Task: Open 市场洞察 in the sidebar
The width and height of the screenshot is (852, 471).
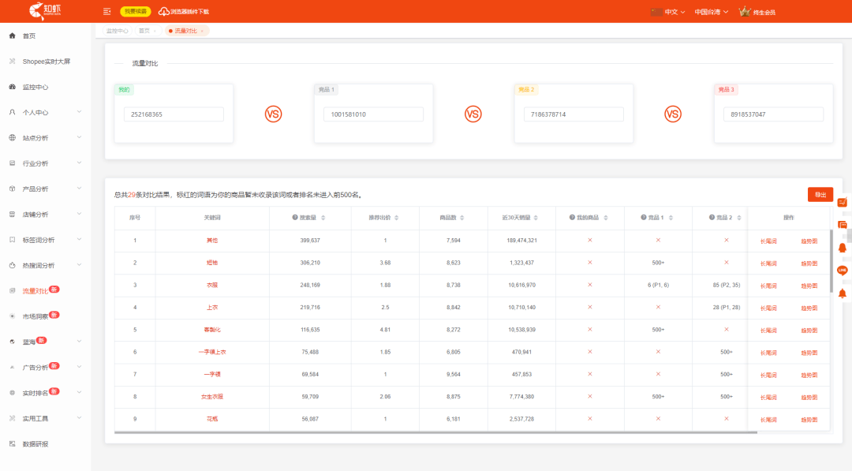Action: pyautogui.click(x=45, y=316)
